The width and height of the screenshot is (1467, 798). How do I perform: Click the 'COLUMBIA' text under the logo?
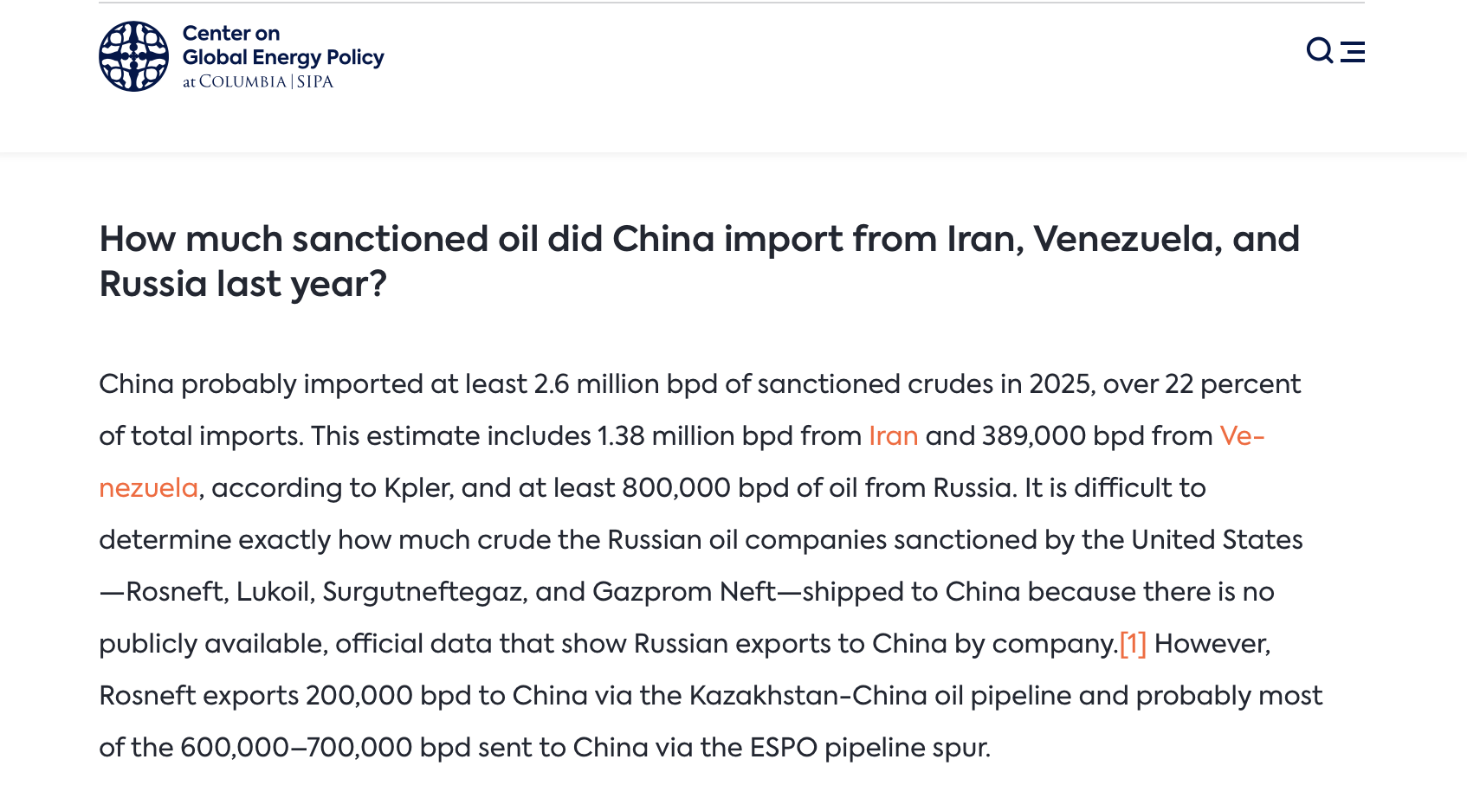[242, 82]
